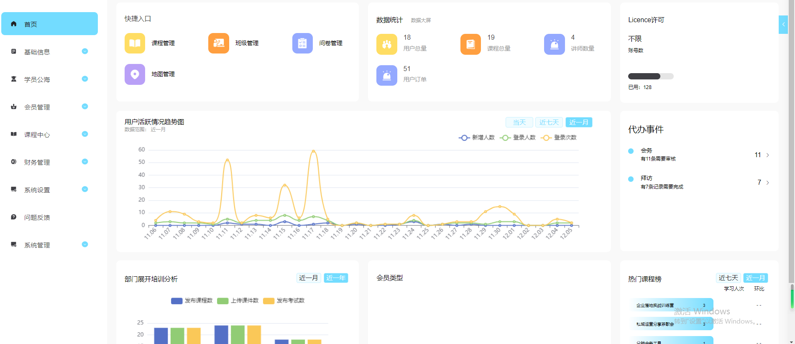Image resolution: width=795 pixels, height=344 pixels.
Task: Expand 学员公海 menu chevron
Action: click(x=85, y=79)
